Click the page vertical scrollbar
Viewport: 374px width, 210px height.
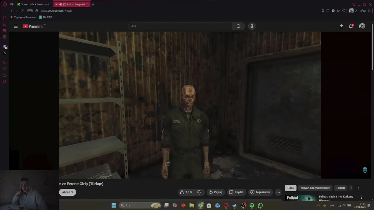point(373,47)
